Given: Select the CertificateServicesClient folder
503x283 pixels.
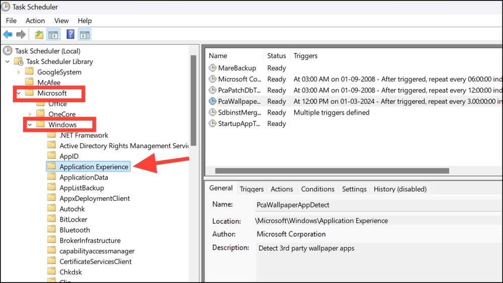Looking at the screenshot, I should (96, 261).
